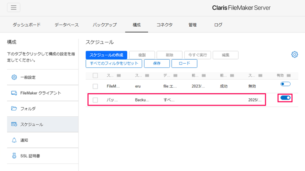Click the SSL 証明書 medal icon

click(14, 156)
